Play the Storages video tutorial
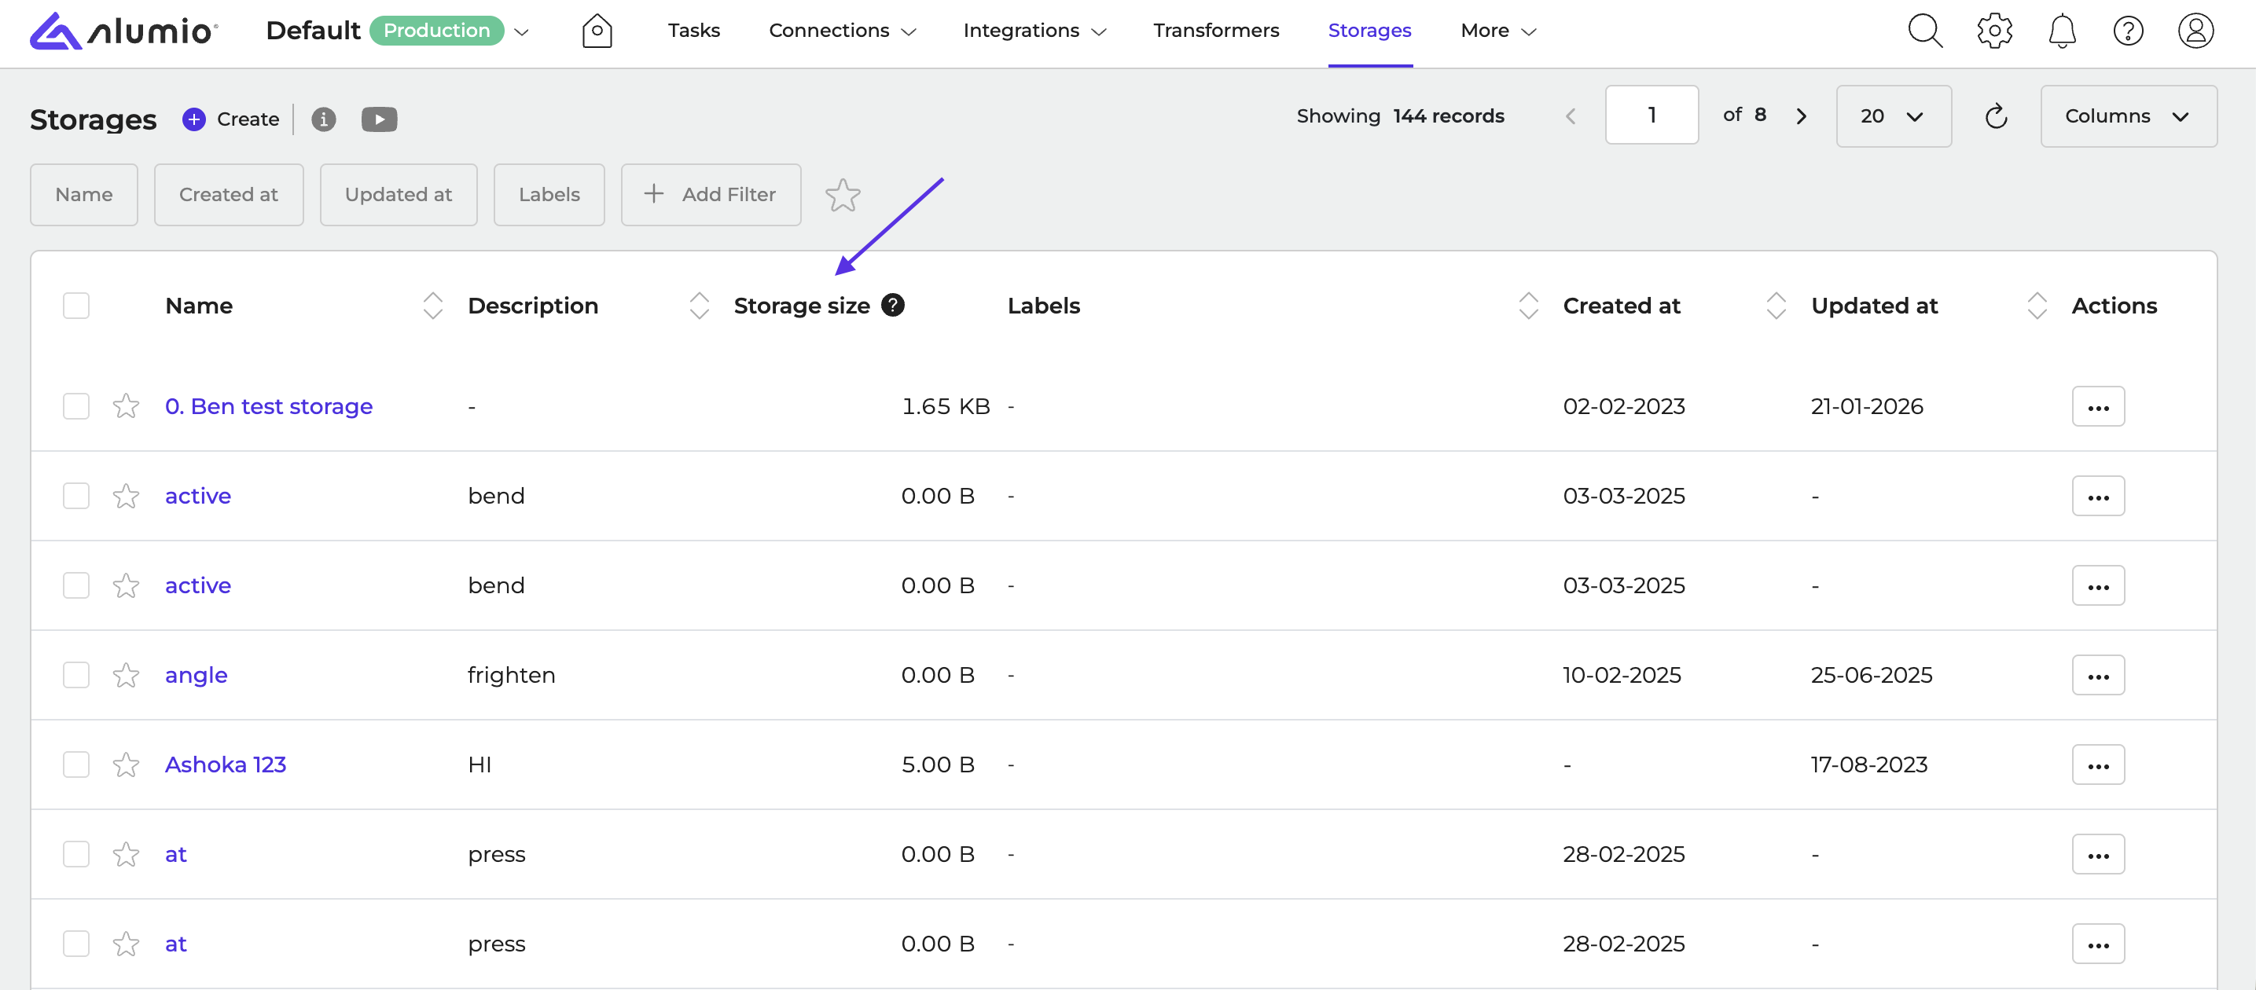2256x990 pixels. click(x=379, y=119)
